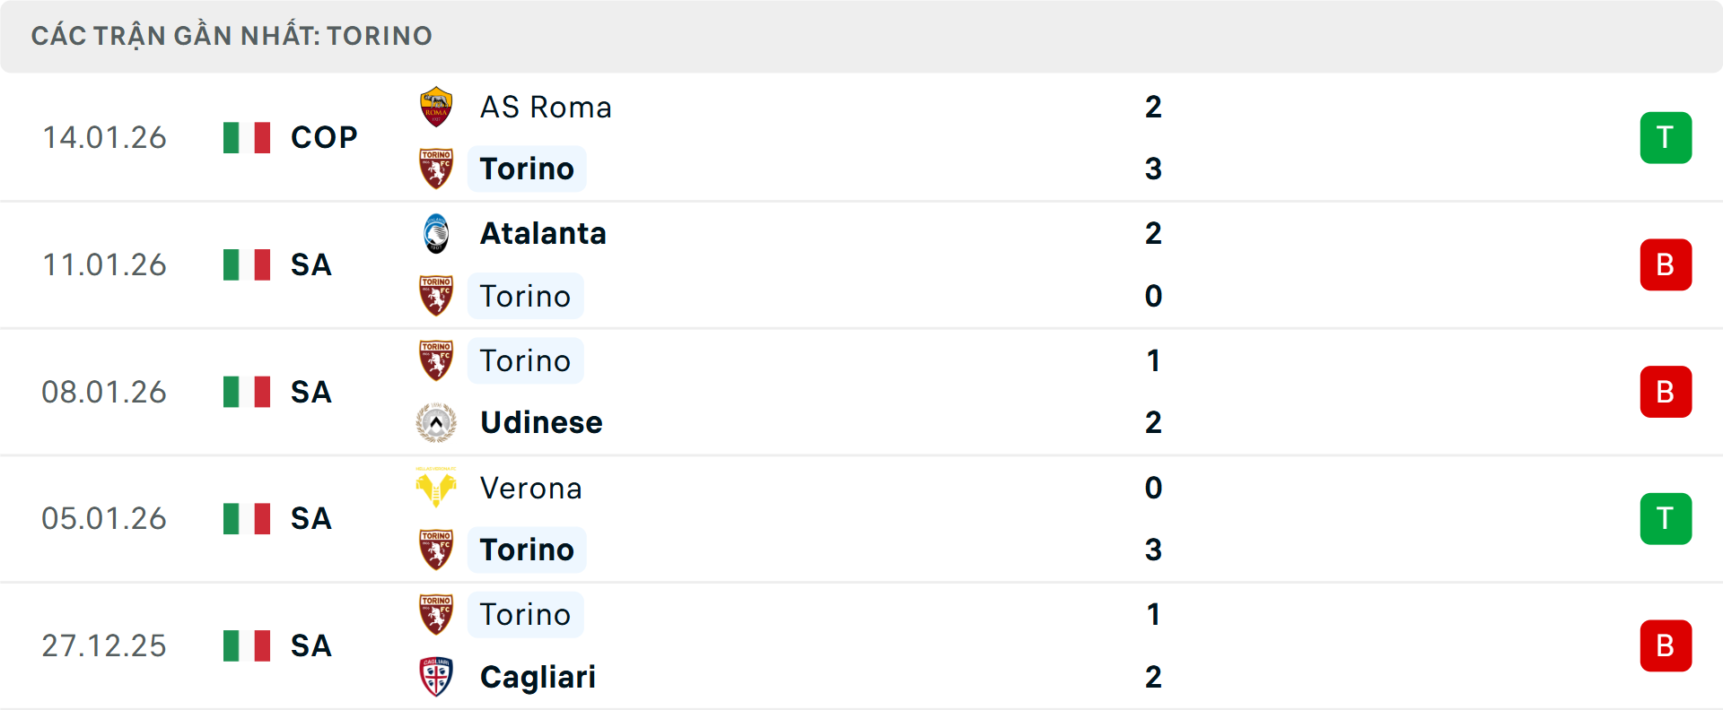This screenshot has width=1723, height=710.
Task: Click the Verona club crest
Action: tap(436, 488)
